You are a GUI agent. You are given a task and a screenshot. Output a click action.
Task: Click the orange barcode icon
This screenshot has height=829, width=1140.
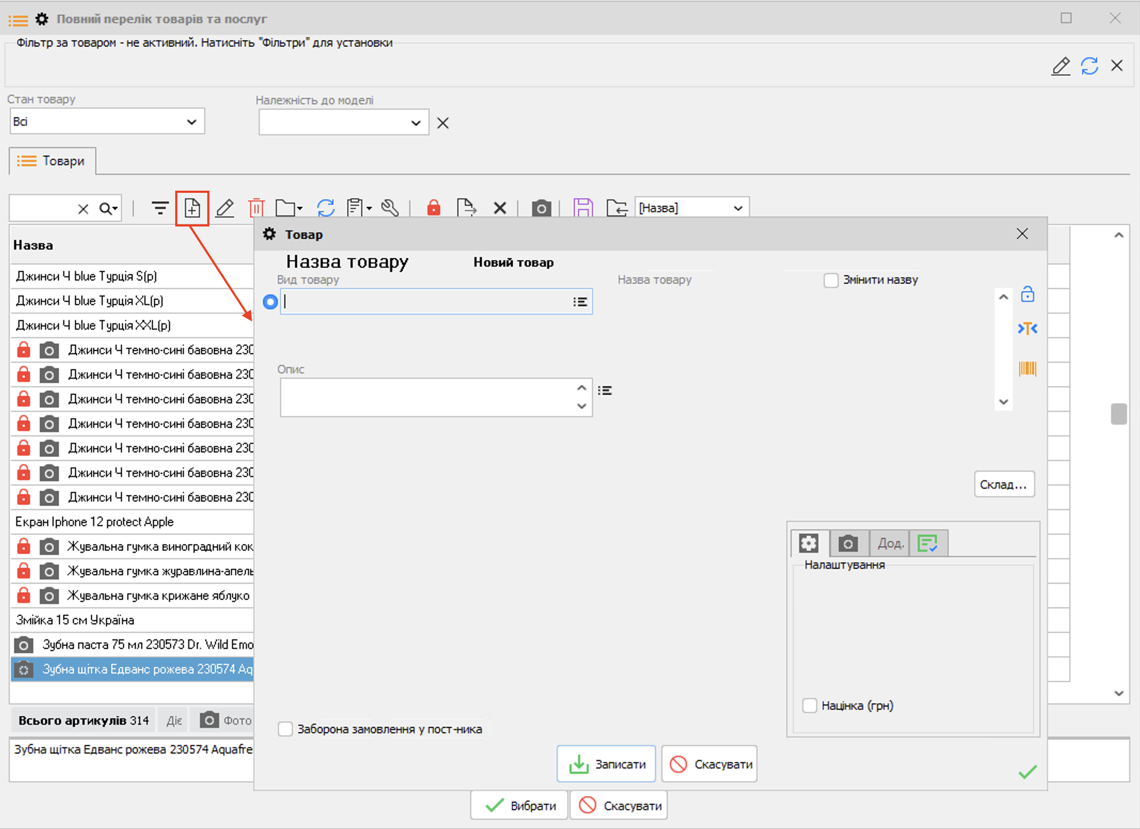(x=1027, y=369)
